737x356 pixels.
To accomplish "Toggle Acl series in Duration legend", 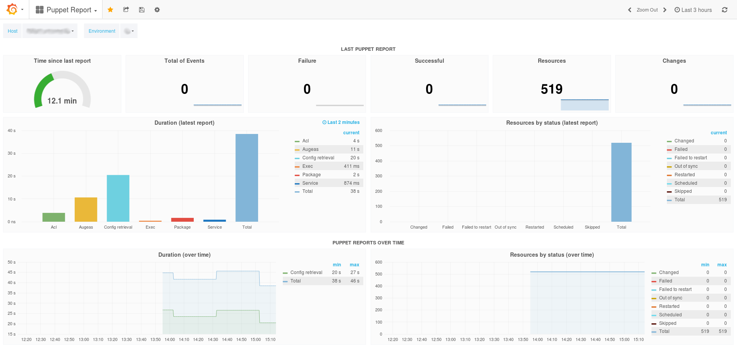I will 306,141.
